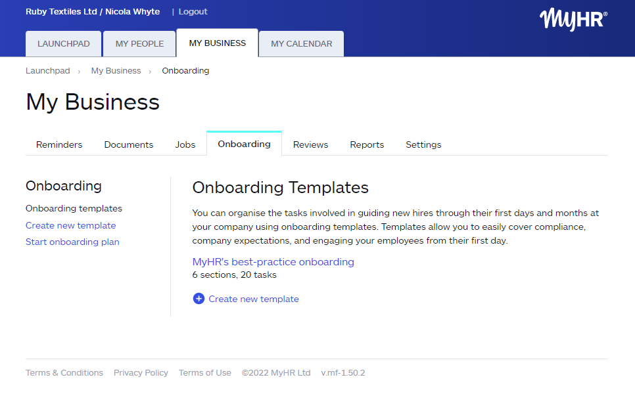The height and width of the screenshot is (396, 635).
Task: View the Reports sub-tab
Action: click(x=367, y=144)
